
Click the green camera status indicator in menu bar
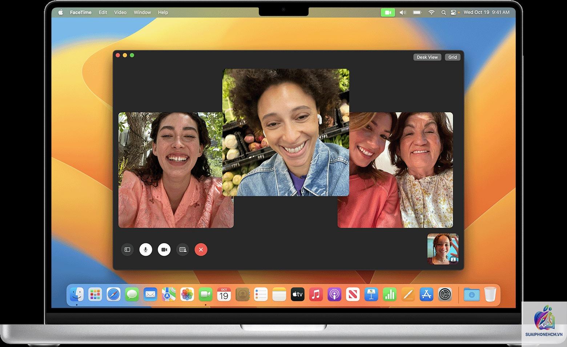click(x=388, y=12)
